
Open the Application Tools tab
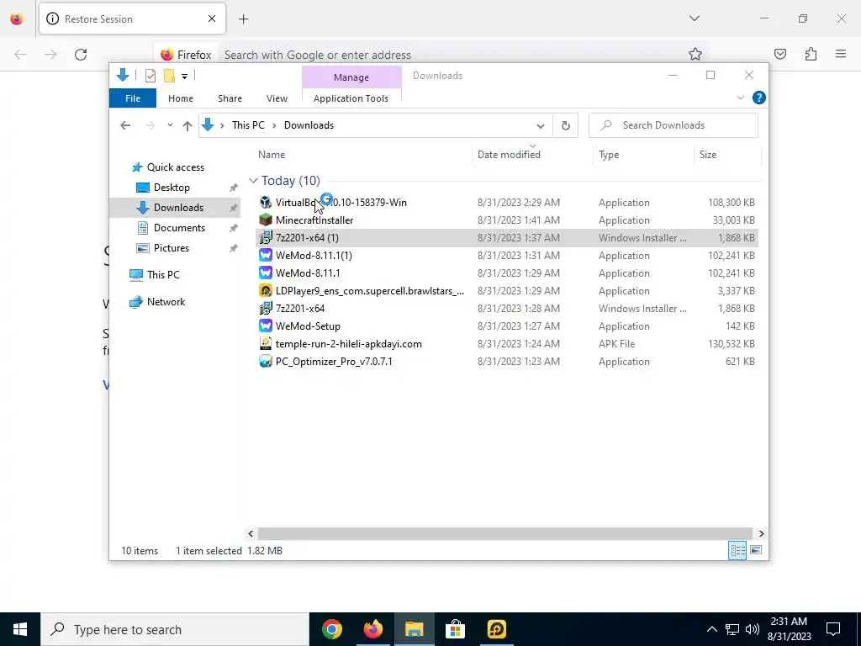pyautogui.click(x=351, y=98)
